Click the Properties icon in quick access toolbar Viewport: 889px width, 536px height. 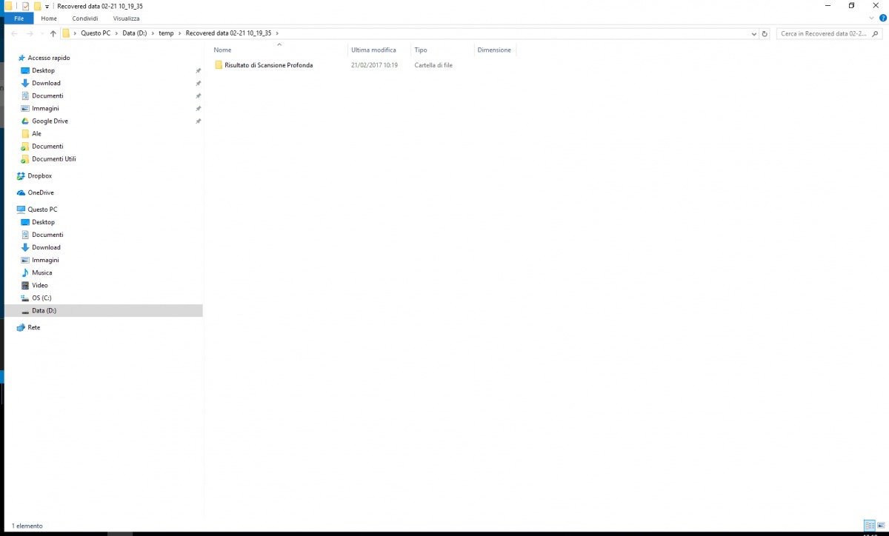tap(25, 6)
